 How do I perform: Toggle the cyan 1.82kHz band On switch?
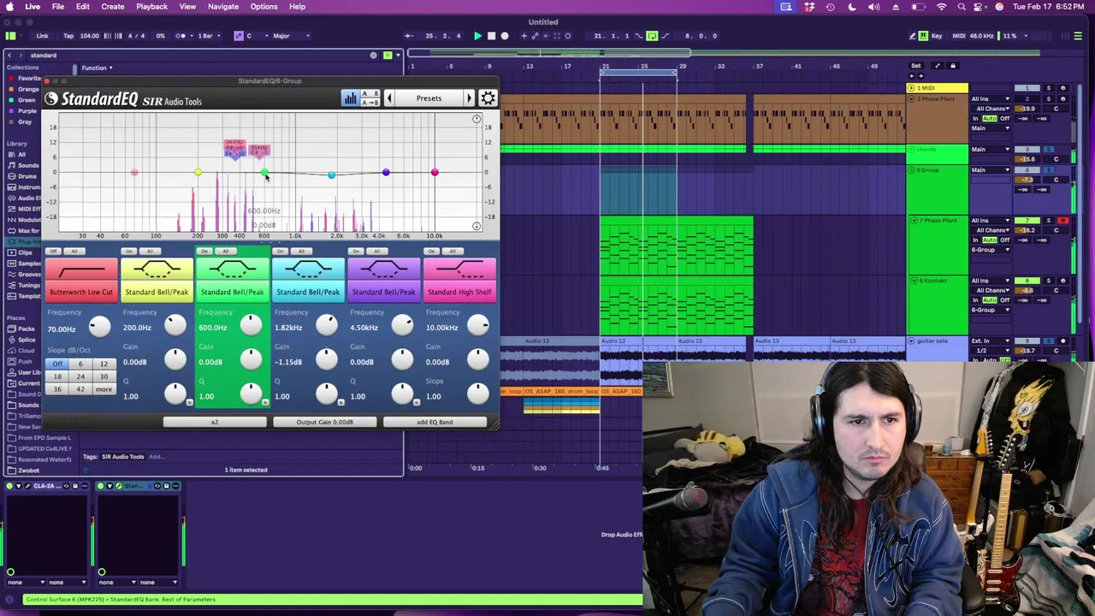[x=280, y=252]
